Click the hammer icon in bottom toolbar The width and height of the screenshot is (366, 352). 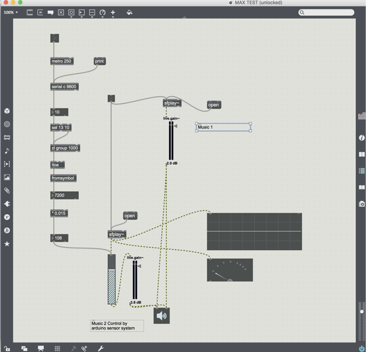pyautogui.click(x=74, y=349)
